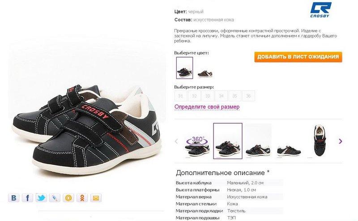
Task: Go to next thumbnails with right arrow
Action: click(x=341, y=141)
